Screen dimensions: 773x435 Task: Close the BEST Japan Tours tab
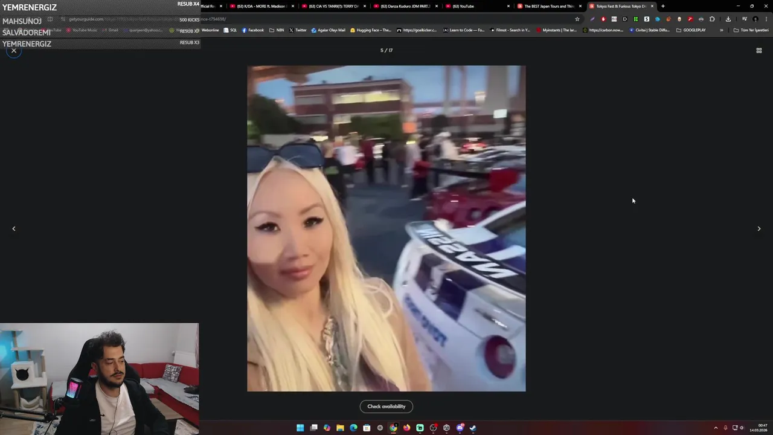[x=580, y=6]
